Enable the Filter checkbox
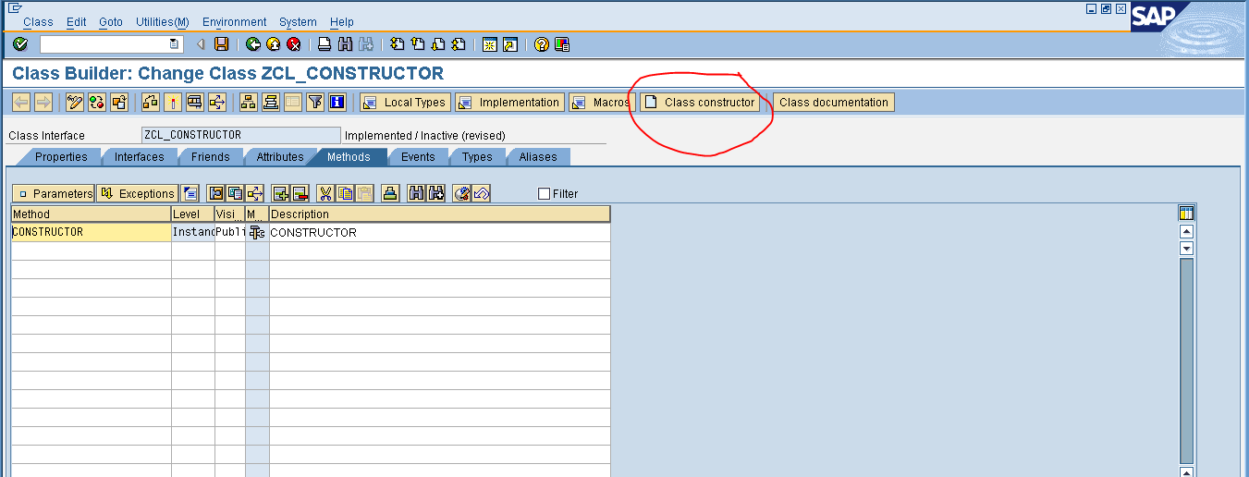The height and width of the screenshot is (477, 1249). [544, 194]
